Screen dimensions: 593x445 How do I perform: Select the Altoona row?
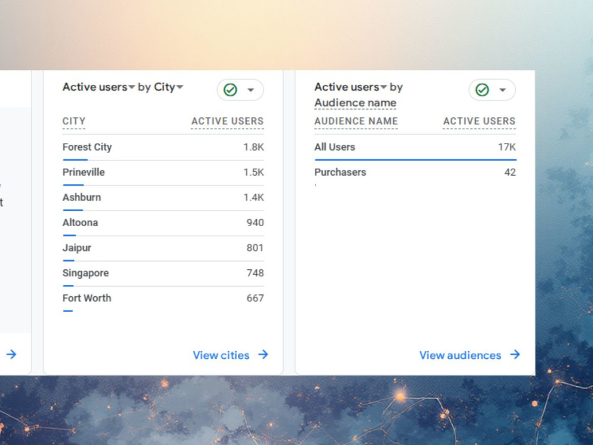(163, 223)
